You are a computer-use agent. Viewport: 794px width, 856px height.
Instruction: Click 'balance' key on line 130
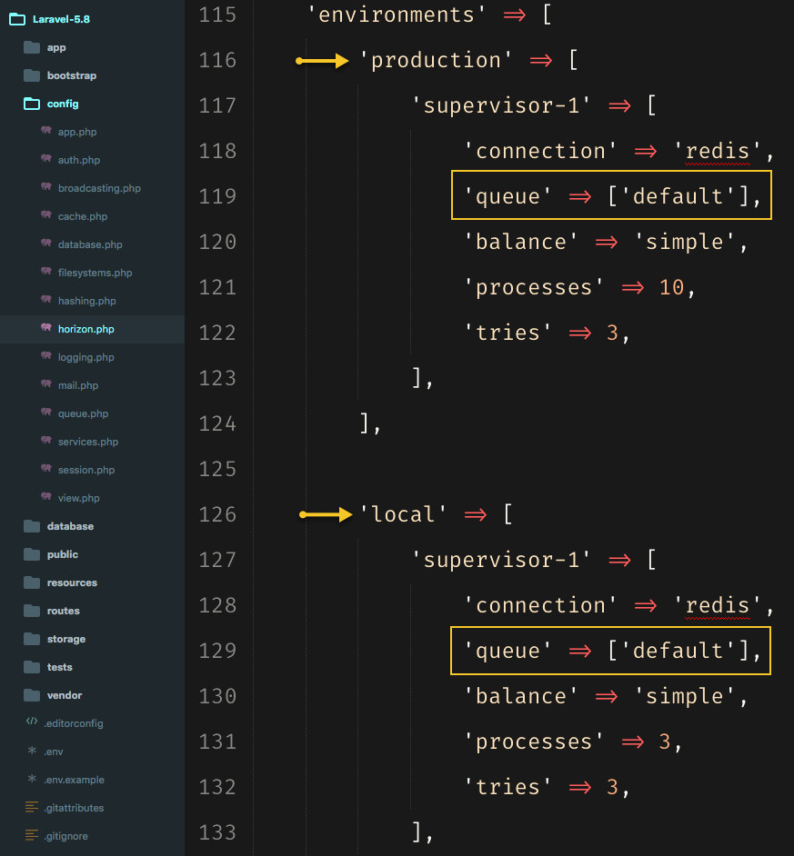tap(521, 696)
